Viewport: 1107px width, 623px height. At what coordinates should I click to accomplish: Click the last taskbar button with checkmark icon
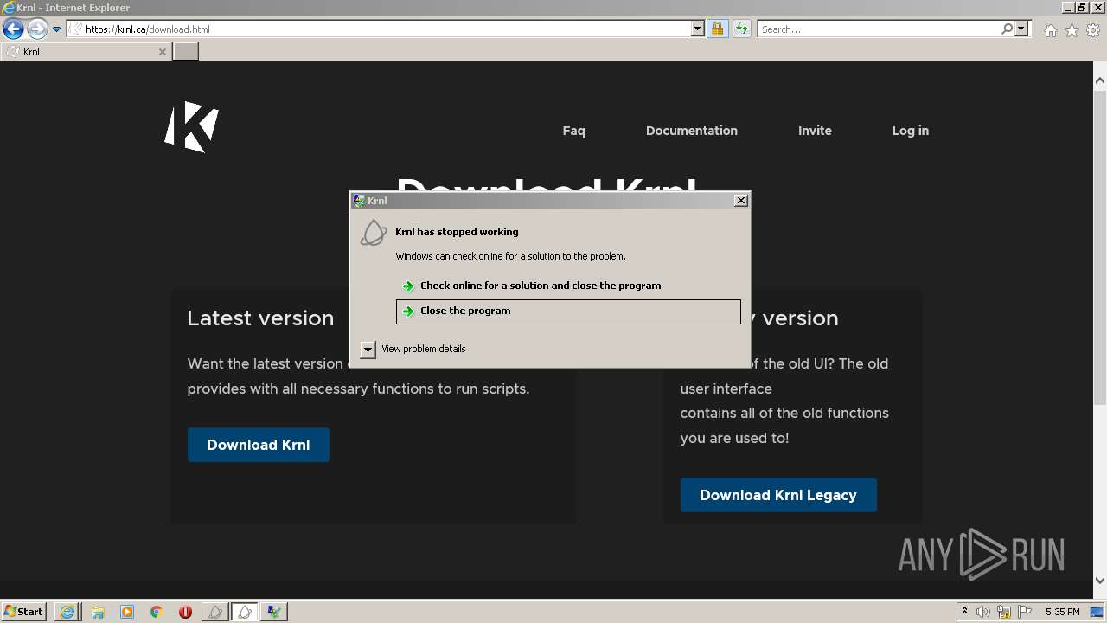274,612
